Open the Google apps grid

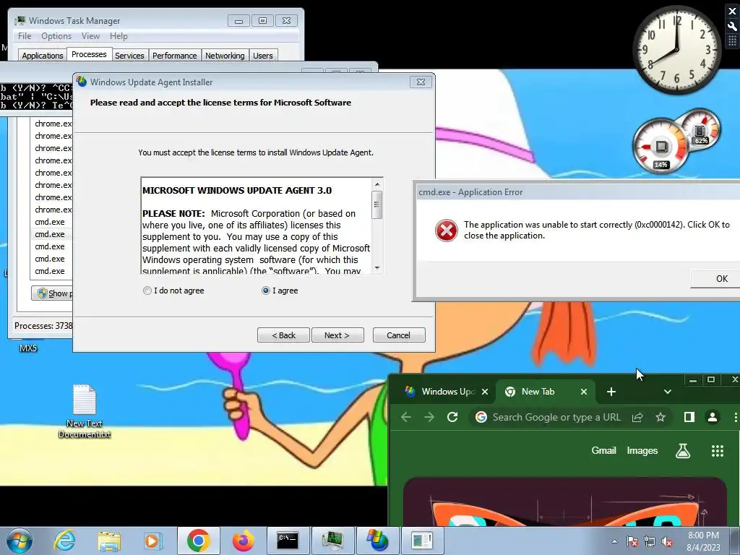pos(718,451)
